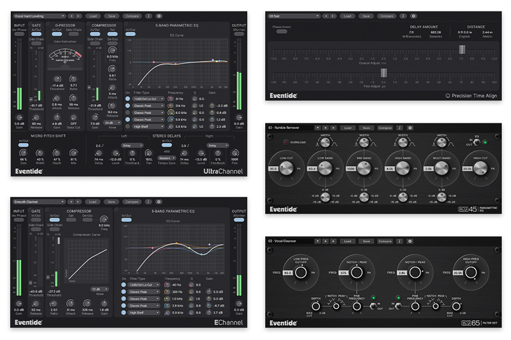This screenshot has height=340, width=511.
Task: Go to next preset in EChannel
Action: [78, 202]
